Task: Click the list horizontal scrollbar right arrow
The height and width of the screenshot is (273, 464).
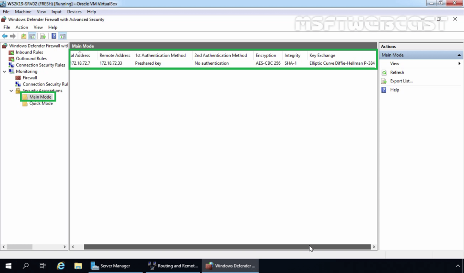Action: click(374, 247)
